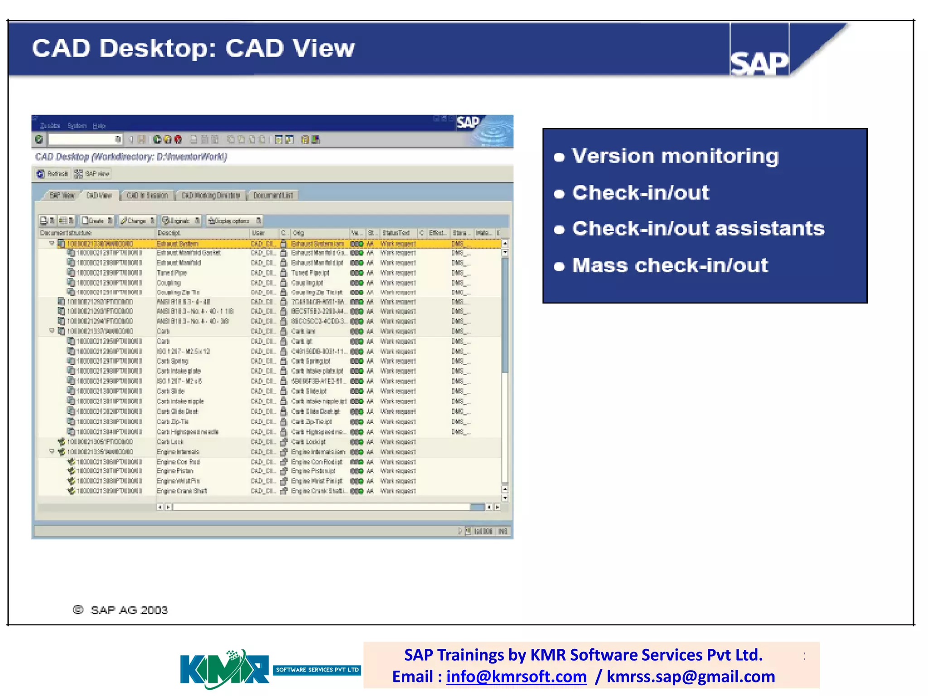The image size is (928, 696).
Task: Click the layout icon beside Create button
Action: coord(66,221)
